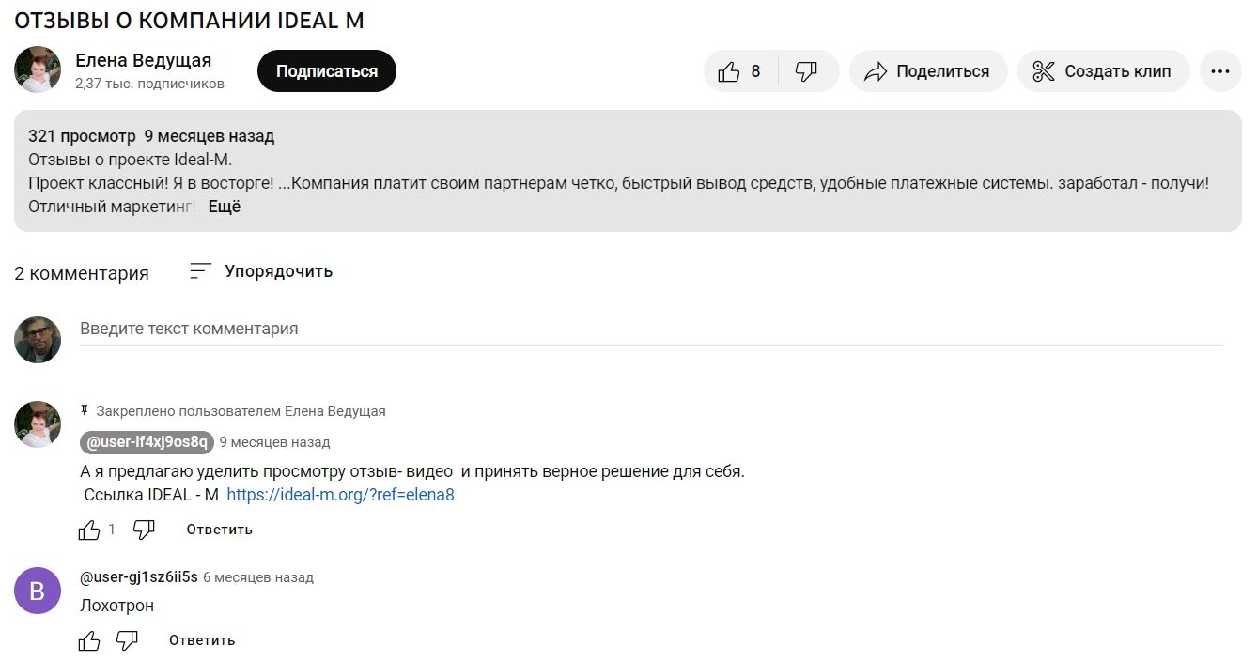The height and width of the screenshot is (661, 1257).
Task: Dislike the 'Лохотрон' comment
Action: coord(127,640)
